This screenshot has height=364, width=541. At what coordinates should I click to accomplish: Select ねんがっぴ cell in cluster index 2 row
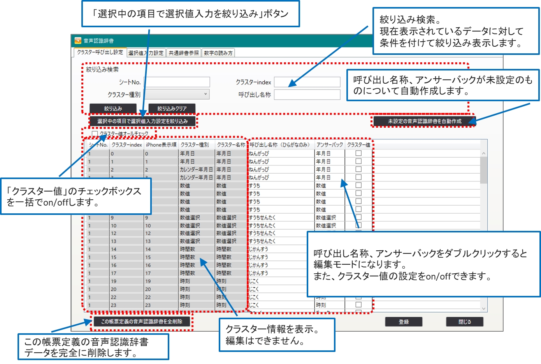pyautogui.click(x=281, y=169)
